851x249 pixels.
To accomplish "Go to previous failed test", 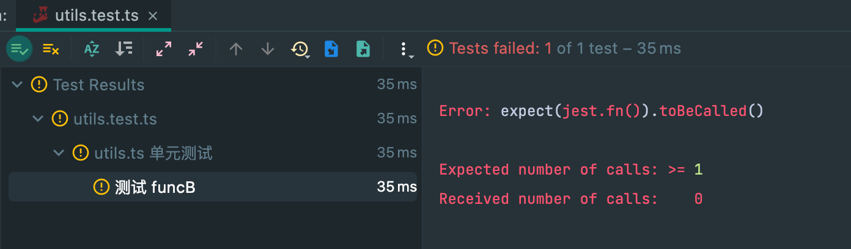I will (236, 49).
